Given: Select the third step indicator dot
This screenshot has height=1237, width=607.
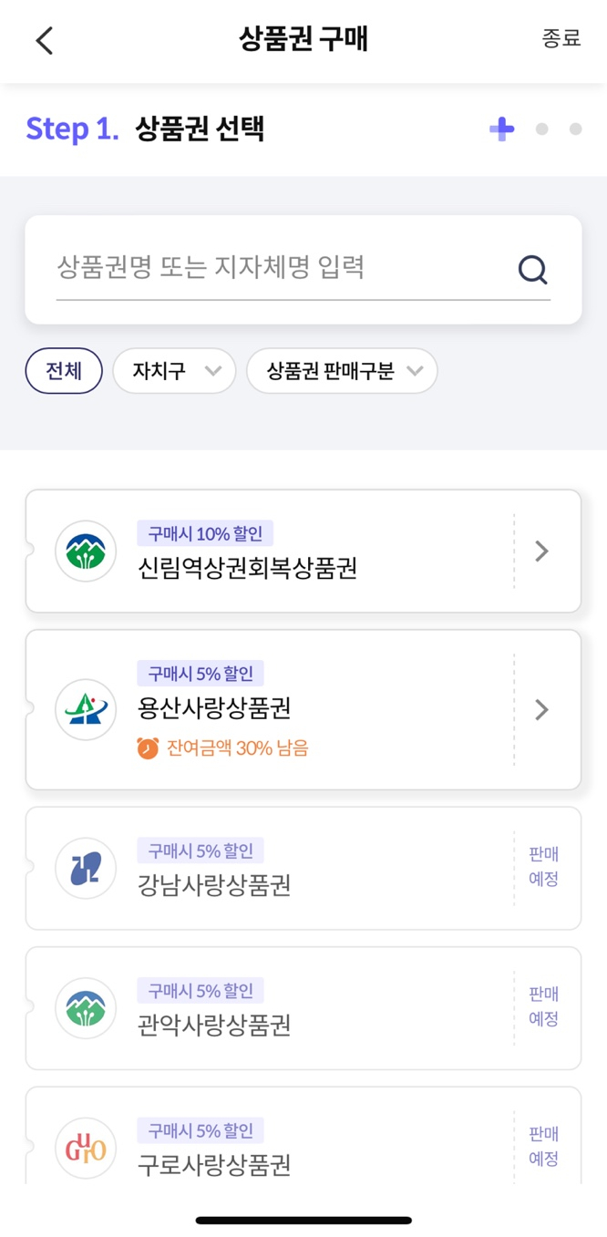Looking at the screenshot, I should pyautogui.click(x=575, y=129).
